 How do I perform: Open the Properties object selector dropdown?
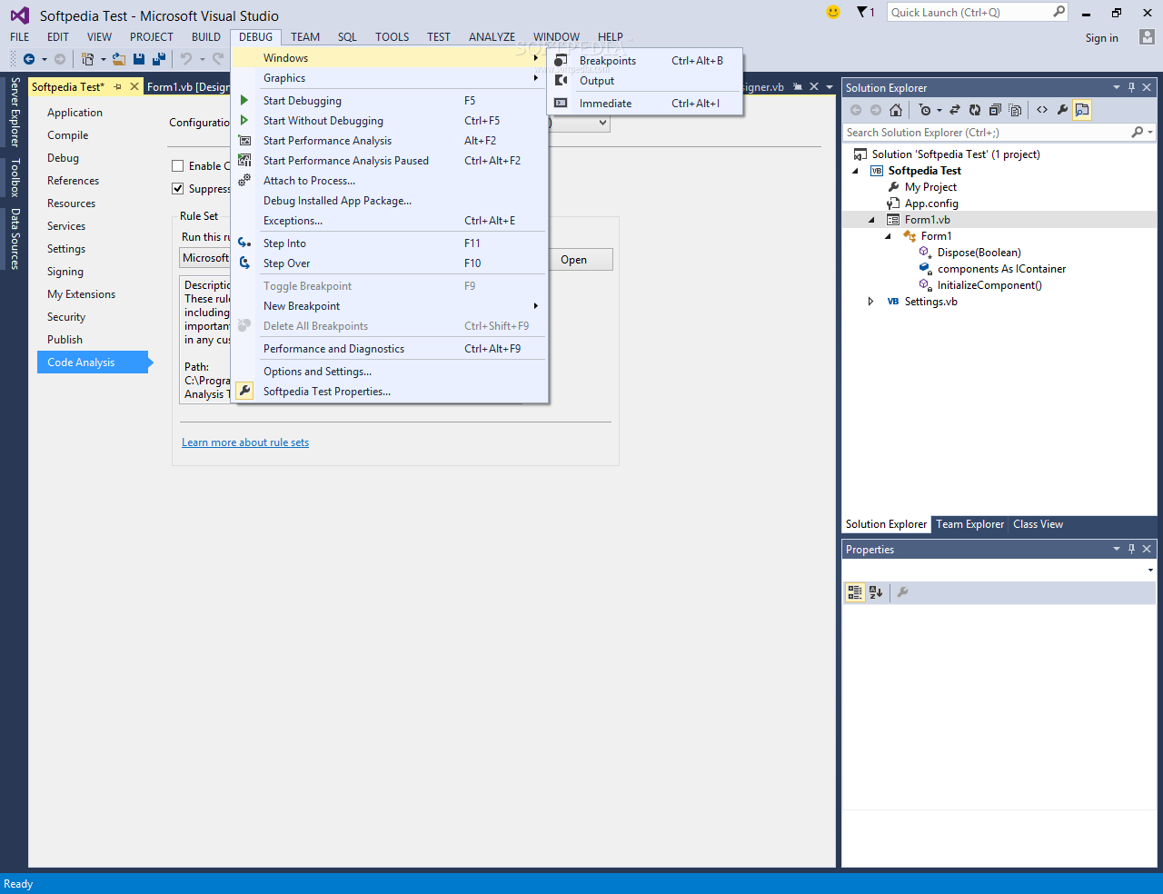click(1150, 571)
